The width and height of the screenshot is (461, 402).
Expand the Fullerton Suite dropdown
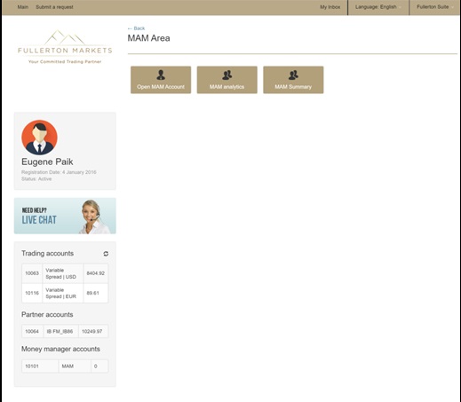pos(435,7)
